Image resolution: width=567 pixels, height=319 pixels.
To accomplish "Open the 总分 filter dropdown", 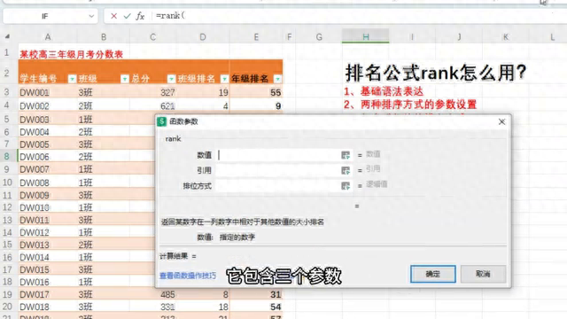I will 171,79.
